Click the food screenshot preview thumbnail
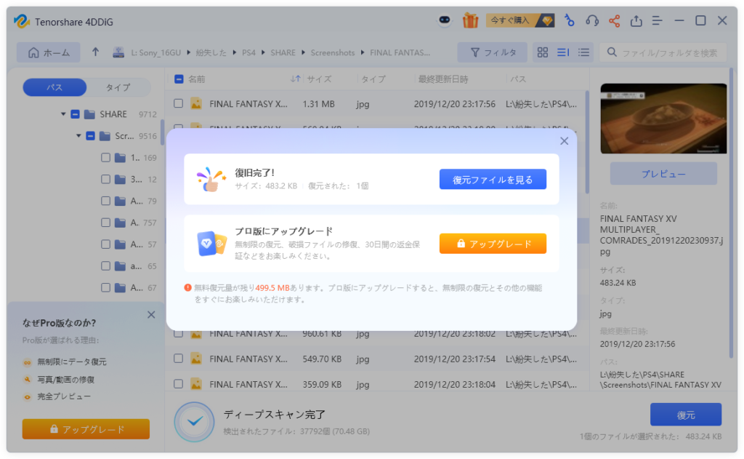744x459 pixels. tap(663, 119)
